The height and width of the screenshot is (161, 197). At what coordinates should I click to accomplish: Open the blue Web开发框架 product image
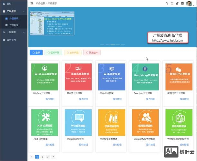(112, 77)
